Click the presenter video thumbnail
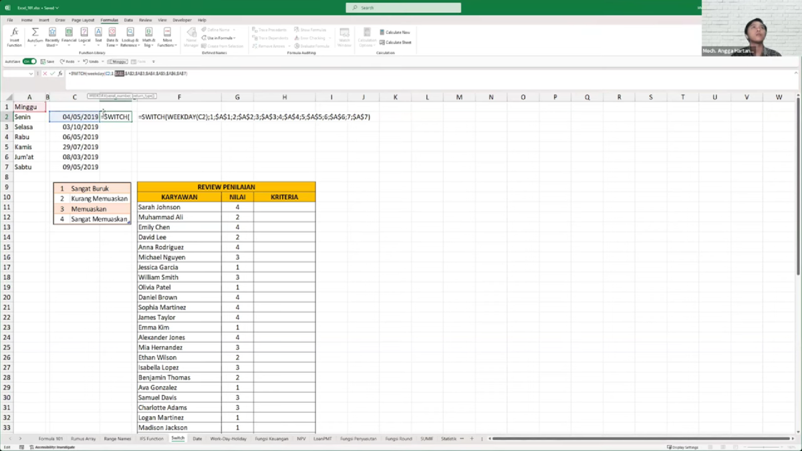Image resolution: width=802 pixels, height=451 pixels. coord(751,27)
